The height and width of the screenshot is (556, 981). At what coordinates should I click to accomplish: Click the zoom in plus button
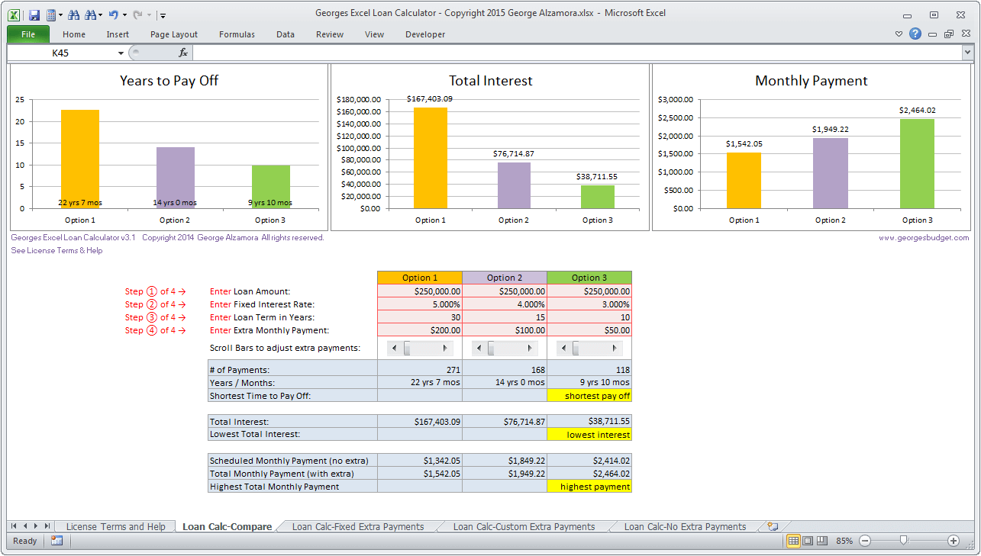(x=954, y=541)
